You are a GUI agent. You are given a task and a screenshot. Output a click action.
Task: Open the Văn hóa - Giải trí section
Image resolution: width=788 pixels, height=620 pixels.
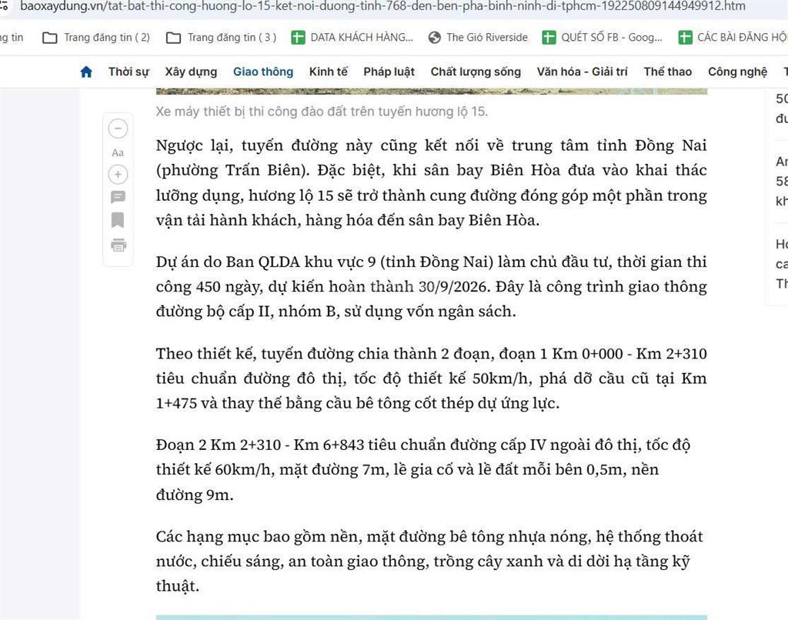point(582,72)
